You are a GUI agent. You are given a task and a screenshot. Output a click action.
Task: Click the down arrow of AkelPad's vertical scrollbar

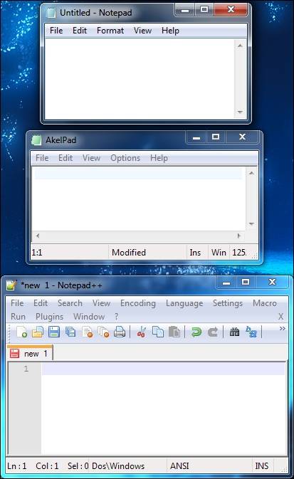tap(251, 224)
